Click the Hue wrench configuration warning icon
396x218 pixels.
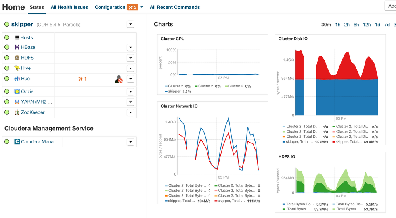[80, 79]
